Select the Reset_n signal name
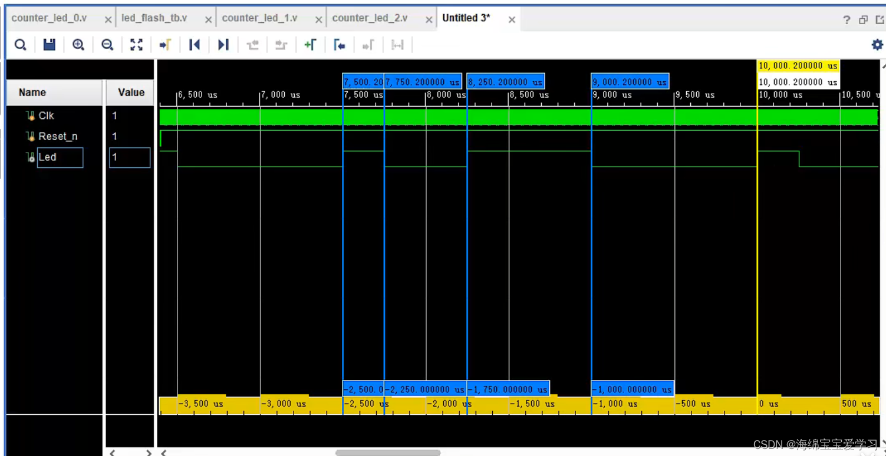Viewport: 886px width, 456px height. (58, 136)
